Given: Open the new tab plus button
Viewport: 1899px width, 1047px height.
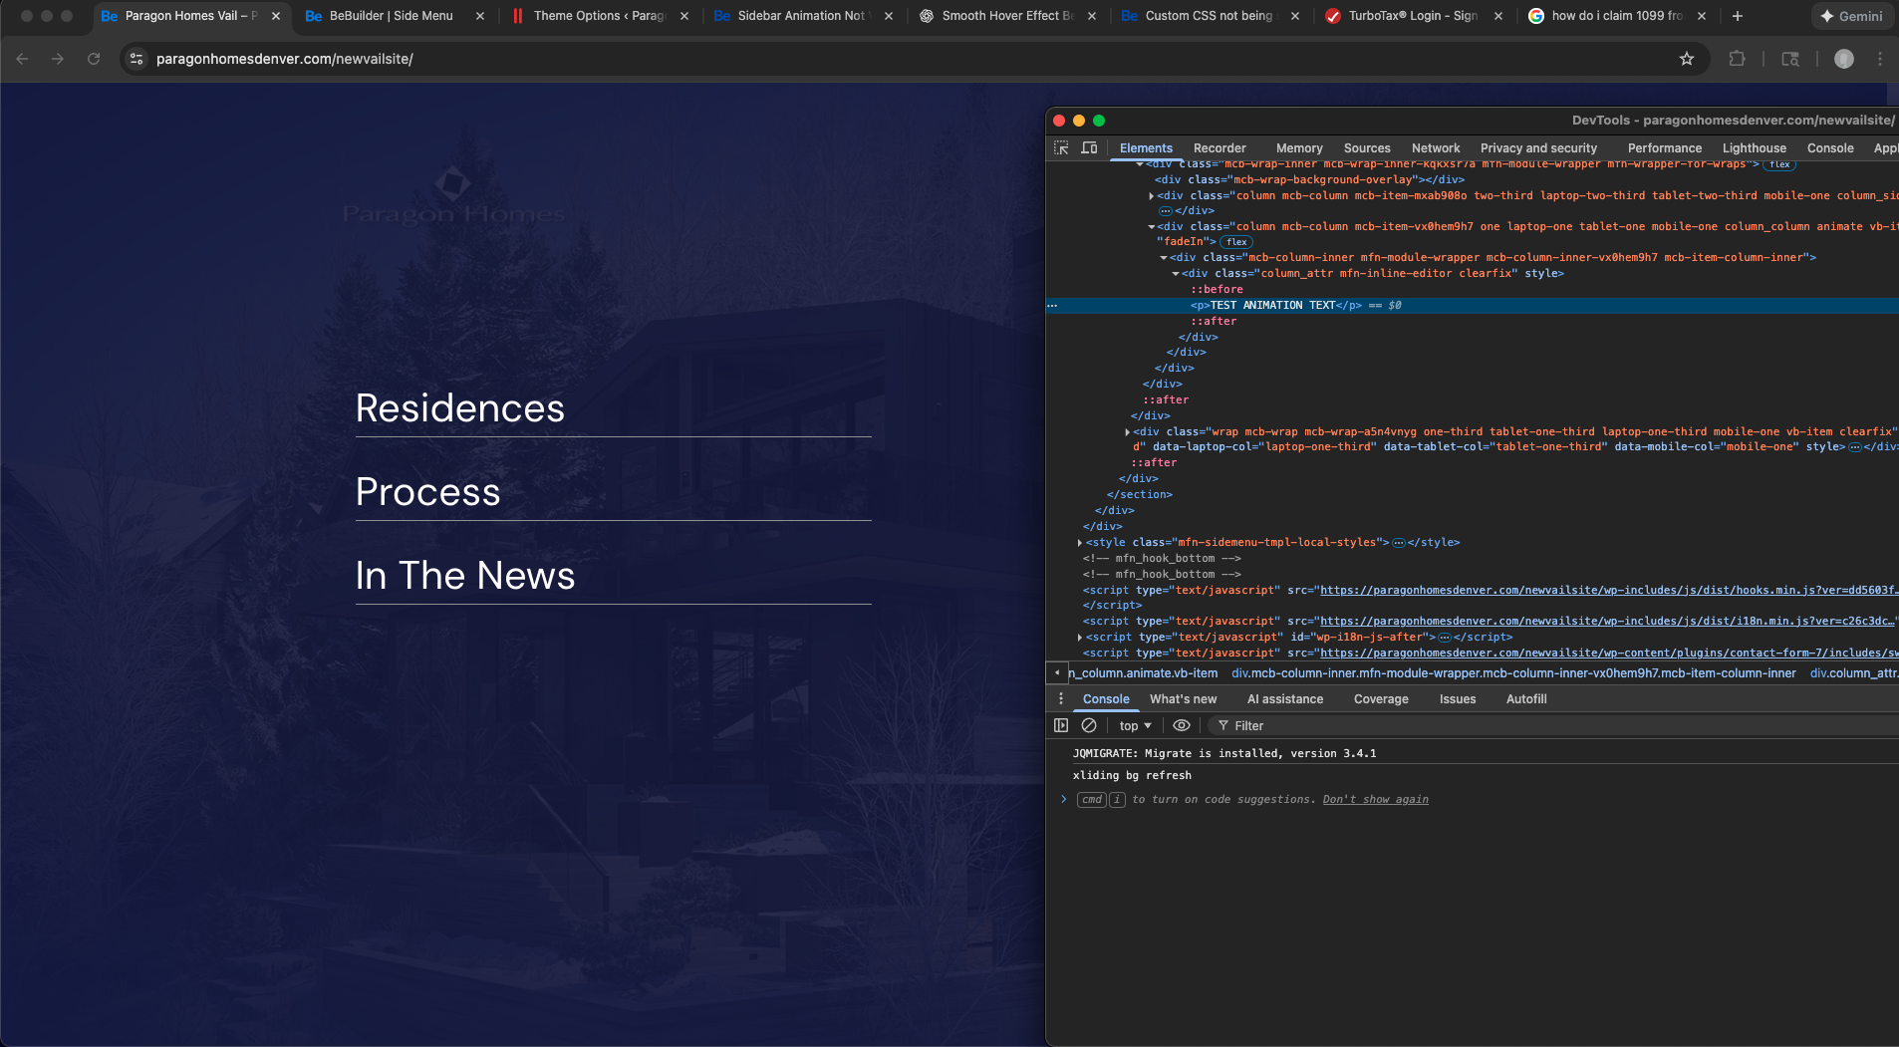Looking at the screenshot, I should coord(1737,16).
